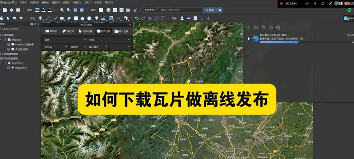Screen dimensions: 354x159
Task: Click the play icon in task panel
Action: (x=248, y=27)
